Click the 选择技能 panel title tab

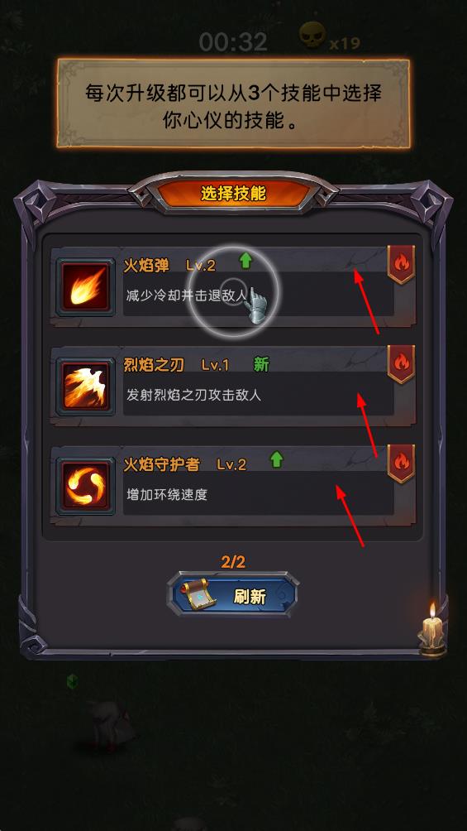[x=233, y=194]
